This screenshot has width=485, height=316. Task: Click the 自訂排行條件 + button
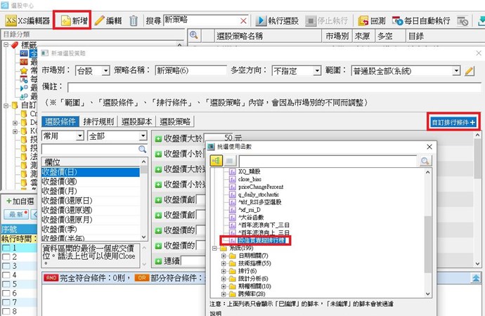point(453,121)
